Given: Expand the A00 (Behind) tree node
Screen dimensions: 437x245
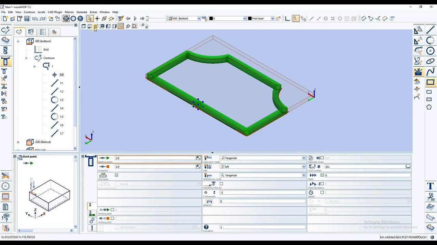Looking at the screenshot, I should tap(18, 142).
